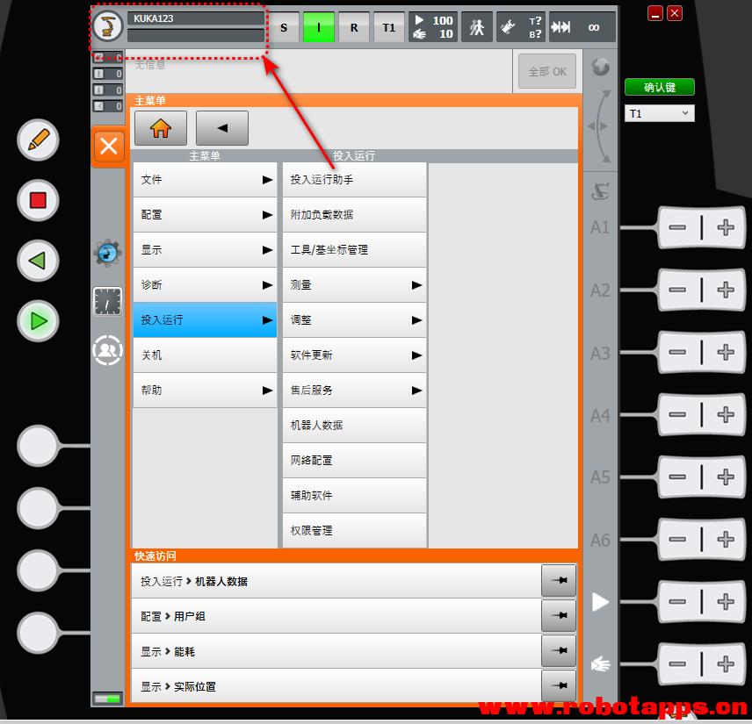This screenshot has width=752, height=724.
Task: Toggle the S submit interpreter indicator
Action: [284, 27]
